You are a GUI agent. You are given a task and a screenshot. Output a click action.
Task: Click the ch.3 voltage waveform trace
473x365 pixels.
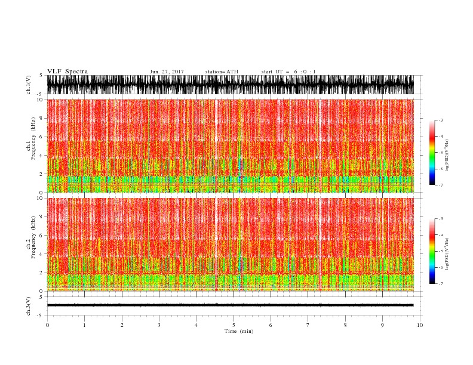pyautogui.click(x=230, y=305)
